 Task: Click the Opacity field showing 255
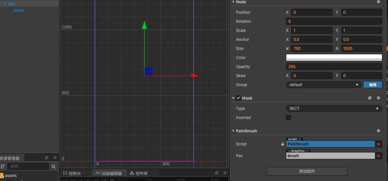[x=334, y=66]
